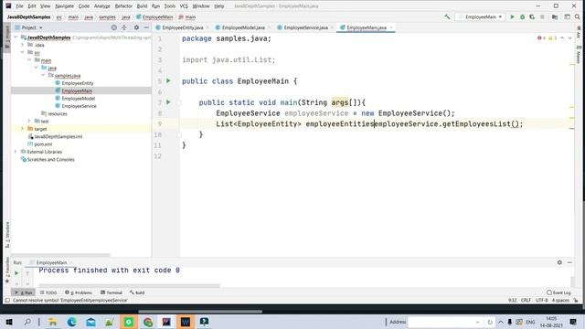585x329 pixels.
Task: Open the Terminal tool window
Action: point(112,292)
